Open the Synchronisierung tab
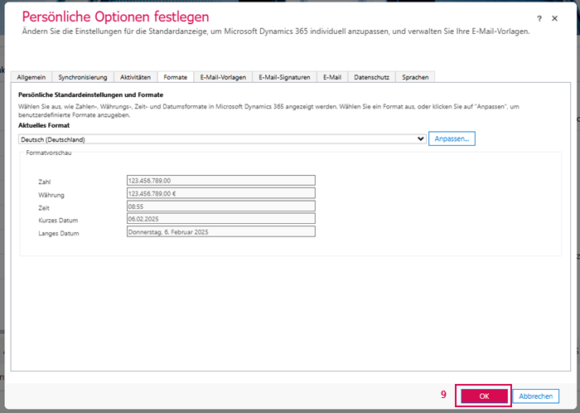Screen dimensions: 580x413 [83, 77]
